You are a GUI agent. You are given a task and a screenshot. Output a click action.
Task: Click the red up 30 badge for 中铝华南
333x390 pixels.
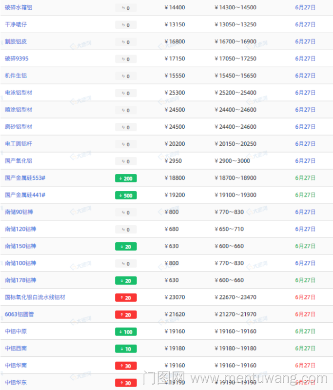coord(126,366)
